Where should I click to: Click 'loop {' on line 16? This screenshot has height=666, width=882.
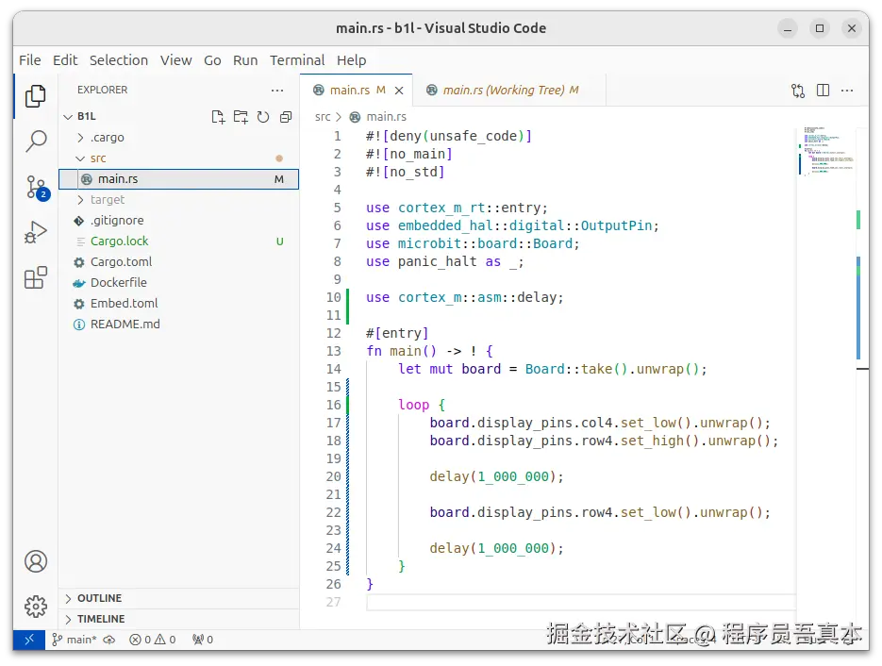click(x=422, y=405)
